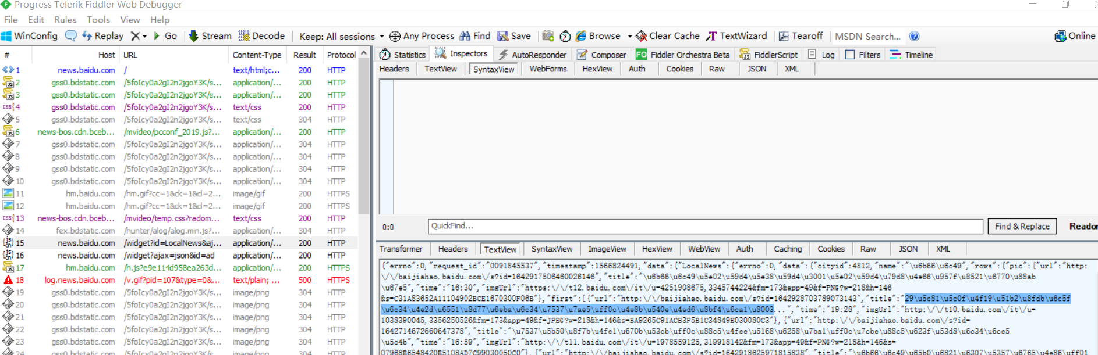Open the Transformer response tab
The image size is (1098, 355).
click(401, 249)
